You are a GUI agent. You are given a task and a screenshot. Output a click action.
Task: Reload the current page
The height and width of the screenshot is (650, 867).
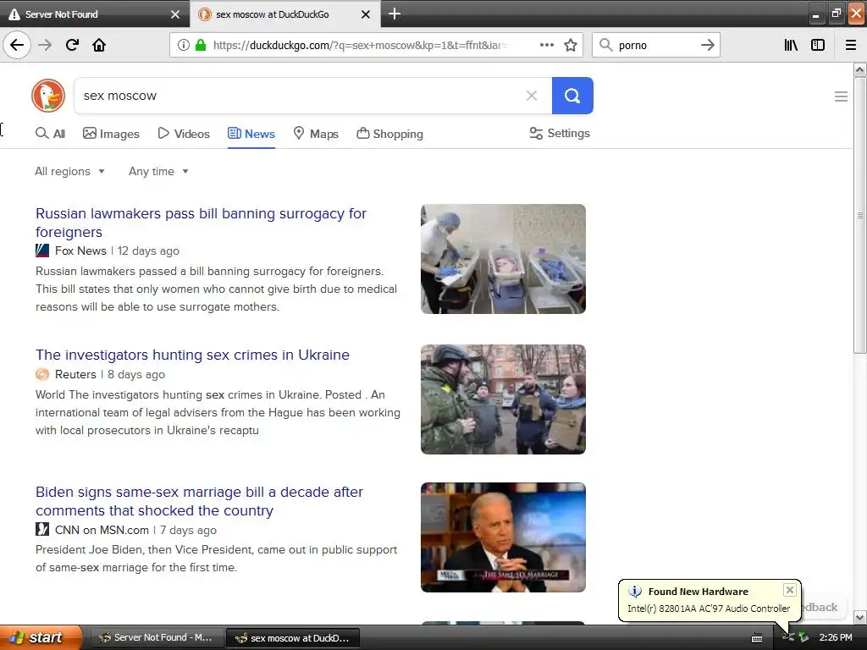(72, 45)
